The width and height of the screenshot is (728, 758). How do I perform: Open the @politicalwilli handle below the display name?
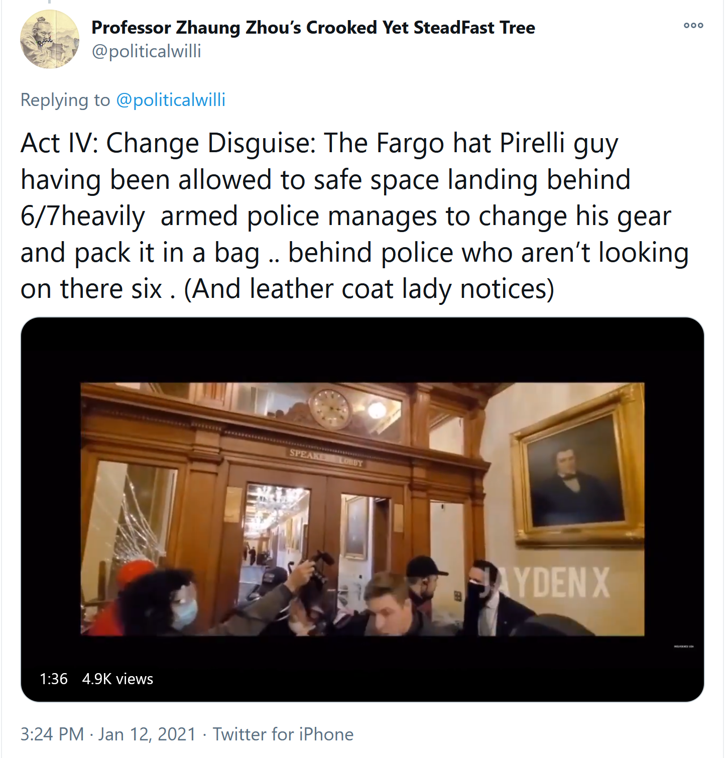(146, 51)
